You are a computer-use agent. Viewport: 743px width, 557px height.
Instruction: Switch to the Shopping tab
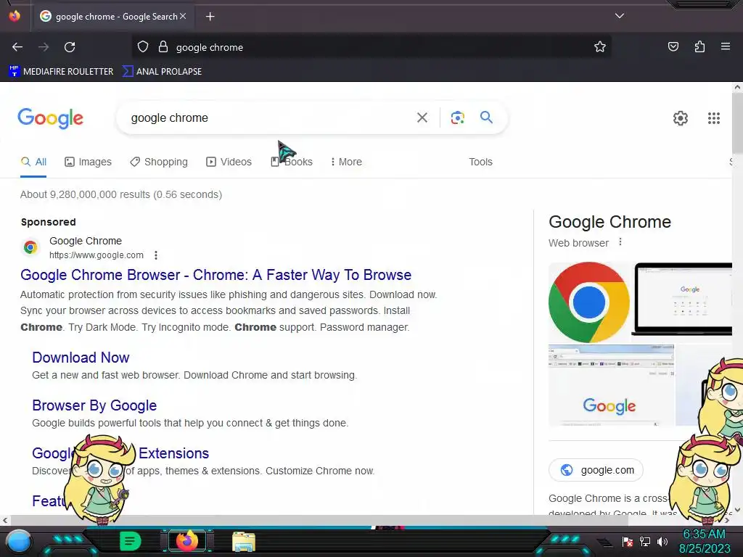(x=159, y=162)
